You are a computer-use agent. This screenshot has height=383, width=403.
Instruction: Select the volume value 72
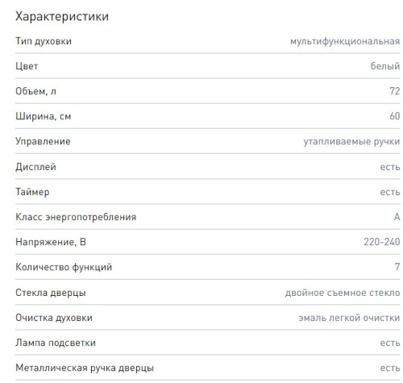tap(395, 91)
